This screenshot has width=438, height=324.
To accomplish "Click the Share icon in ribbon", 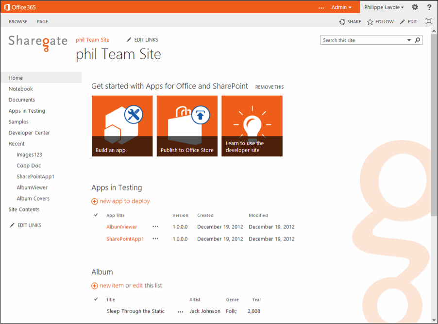I will pos(342,22).
